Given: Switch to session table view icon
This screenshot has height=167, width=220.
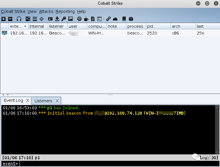Looking at the screenshot, I should point(35,19).
